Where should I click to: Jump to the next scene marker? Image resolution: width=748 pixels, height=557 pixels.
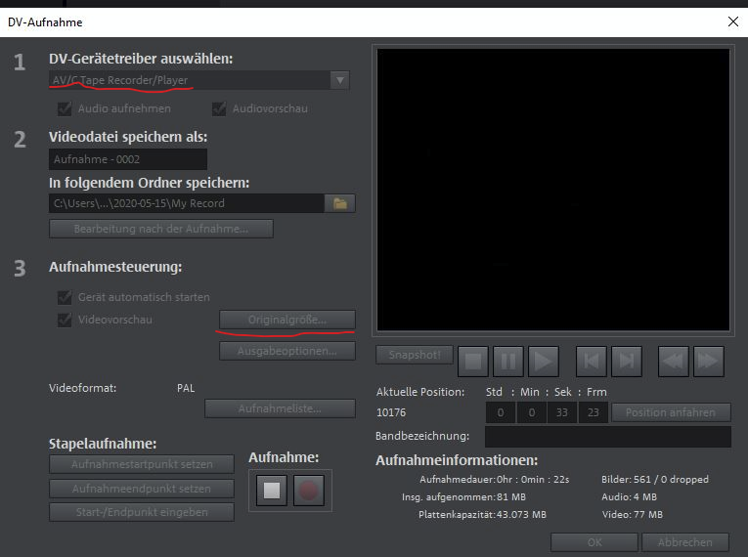coord(627,362)
